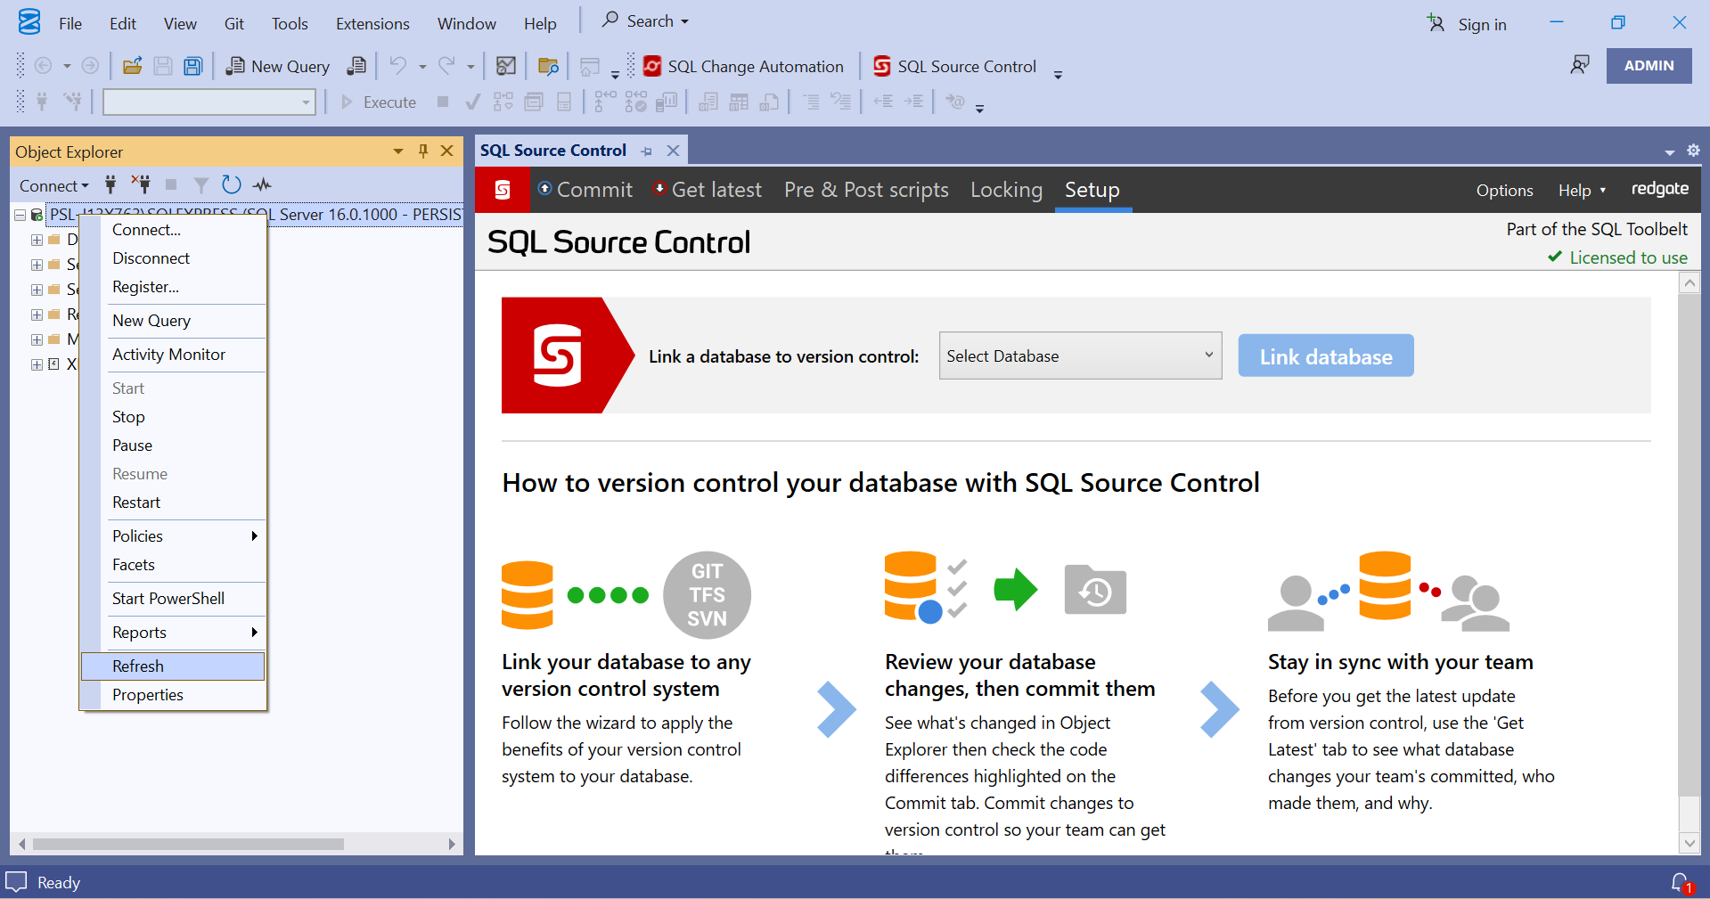Click the Redo arrow icon

[x=446, y=65]
